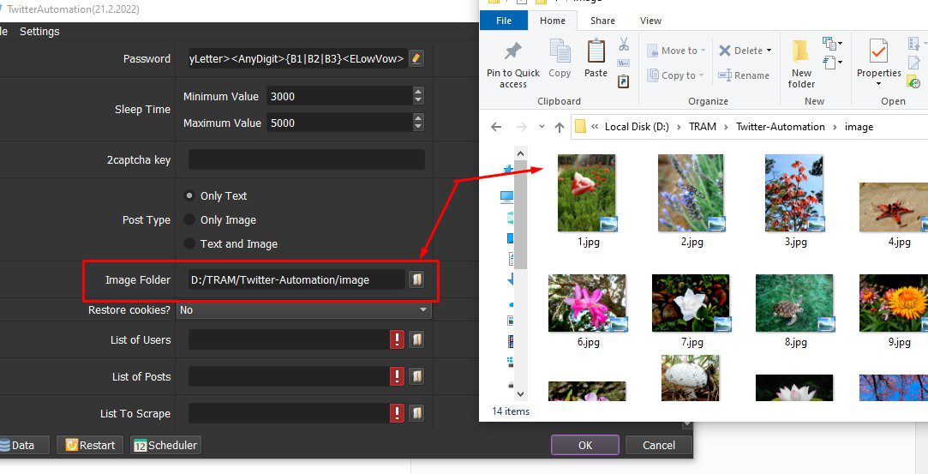This screenshot has height=474, width=928.
Task: Switch to the Share ribbon tab
Action: [x=602, y=21]
